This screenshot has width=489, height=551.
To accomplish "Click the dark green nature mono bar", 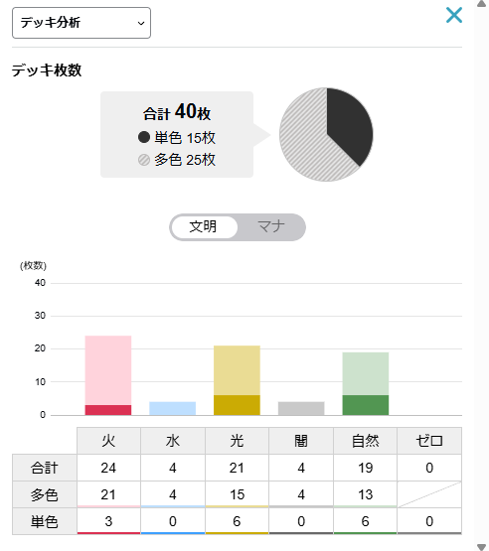I will pos(366,405).
